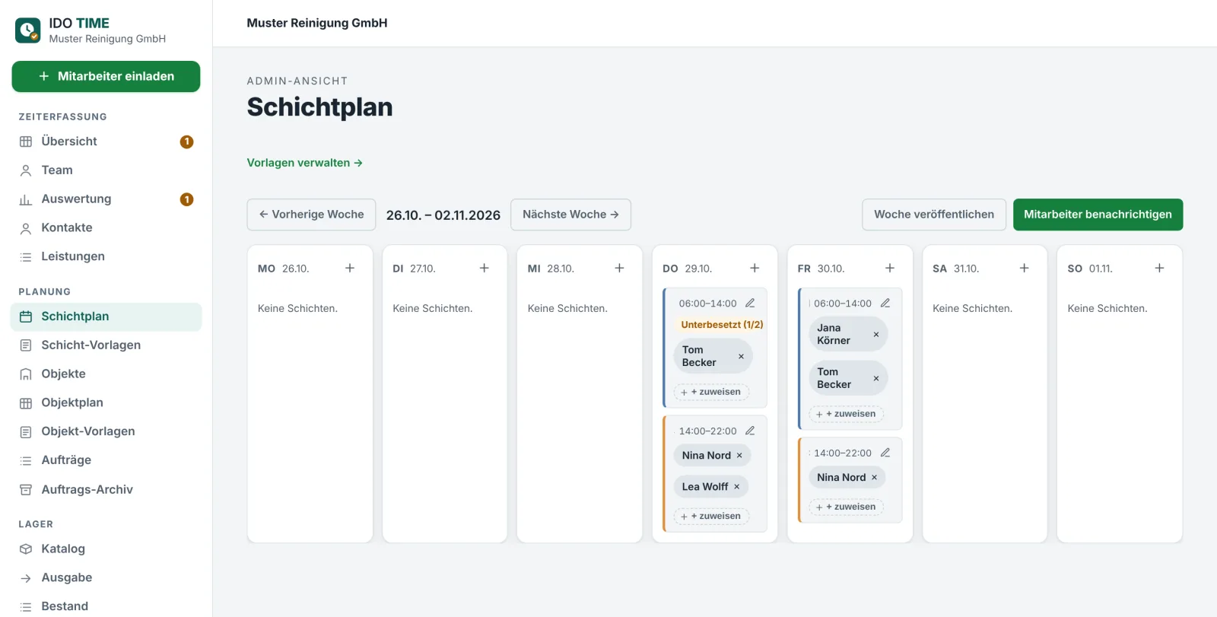Open Katalog under Lager

[x=106, y=549]
